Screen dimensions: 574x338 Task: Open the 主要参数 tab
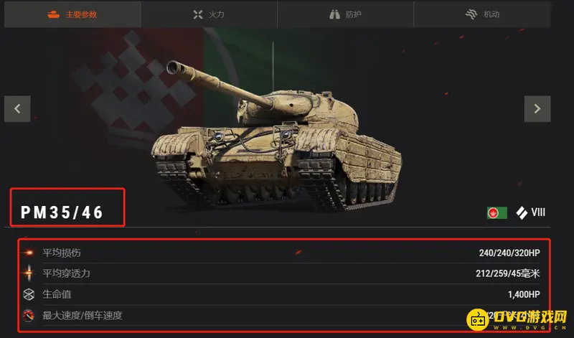tap(72, 14)
